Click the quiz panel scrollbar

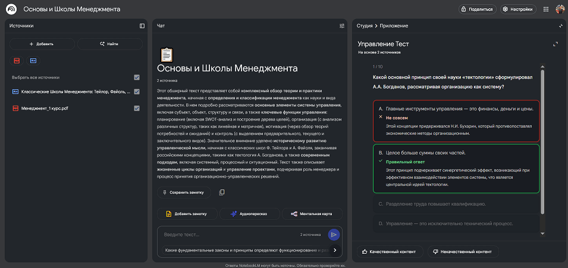click(x=542, y=155)
